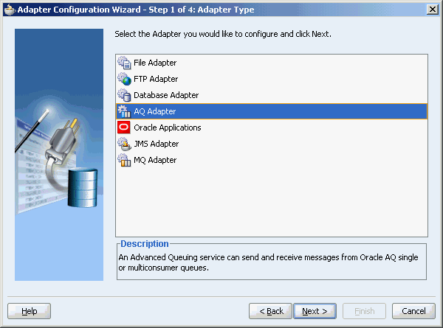Click the Advanced Queuing description text

(268, 262)
